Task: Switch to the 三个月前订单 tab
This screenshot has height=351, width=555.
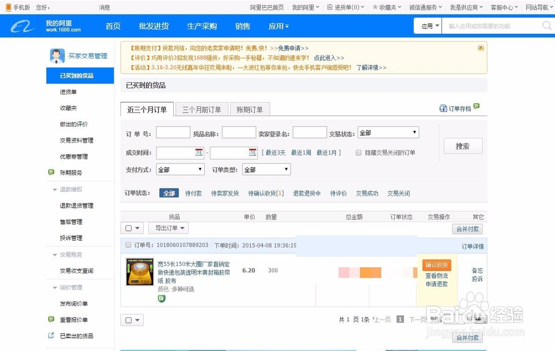Action: pos(202,109)
